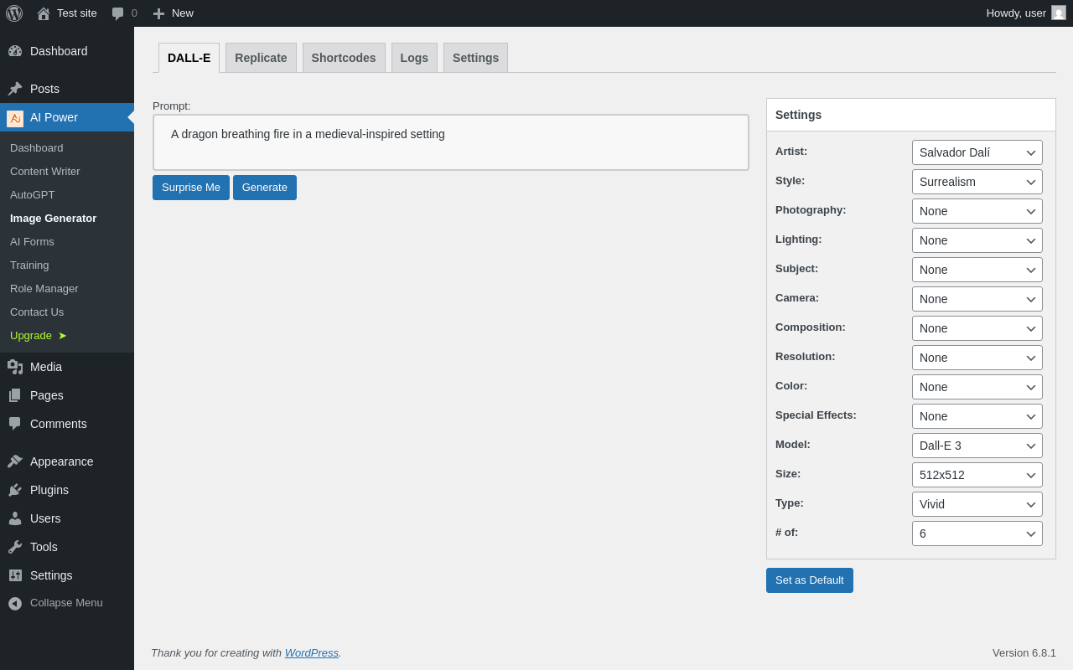Click the Comments icon in sidebar

coord(15,424)
